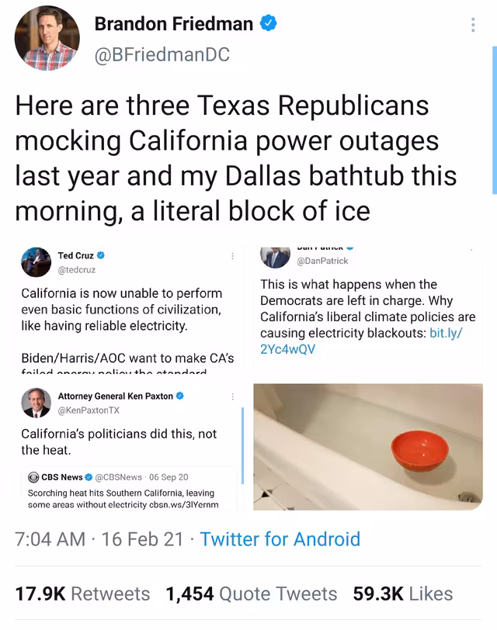The width and height of the screenshot is (497, 630).
Task: Open Brandon Friedman's profile picture
Action: click(x=47, y=38)
